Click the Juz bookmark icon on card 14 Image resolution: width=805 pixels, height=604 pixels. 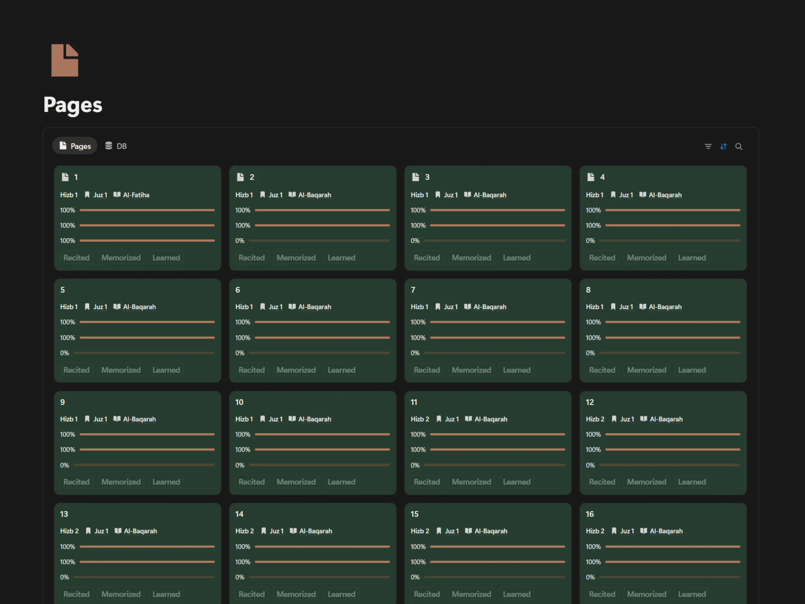(263, 531)
